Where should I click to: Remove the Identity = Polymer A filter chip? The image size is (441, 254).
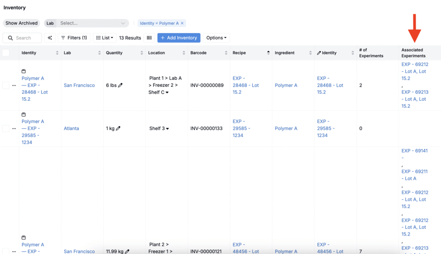(x=182, y=23)
